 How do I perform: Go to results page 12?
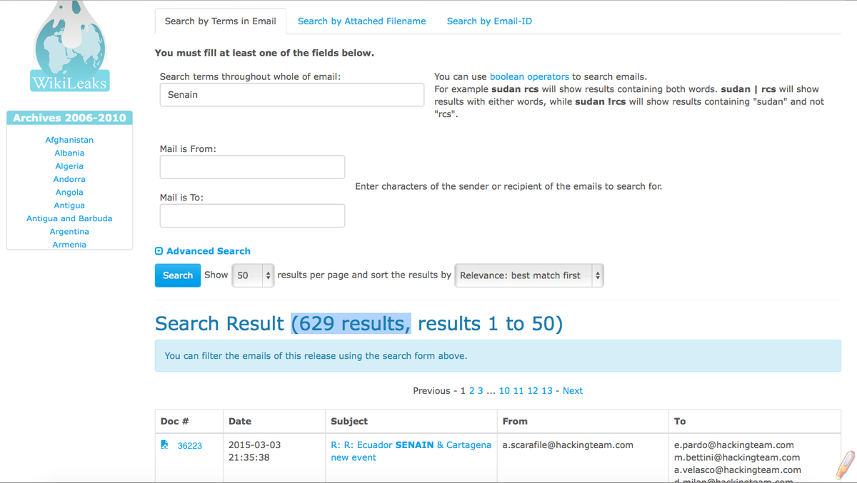(533, 391)
